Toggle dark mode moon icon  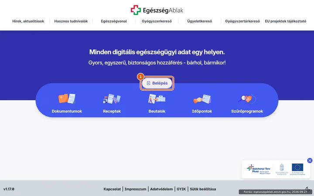tap(307, 189)
